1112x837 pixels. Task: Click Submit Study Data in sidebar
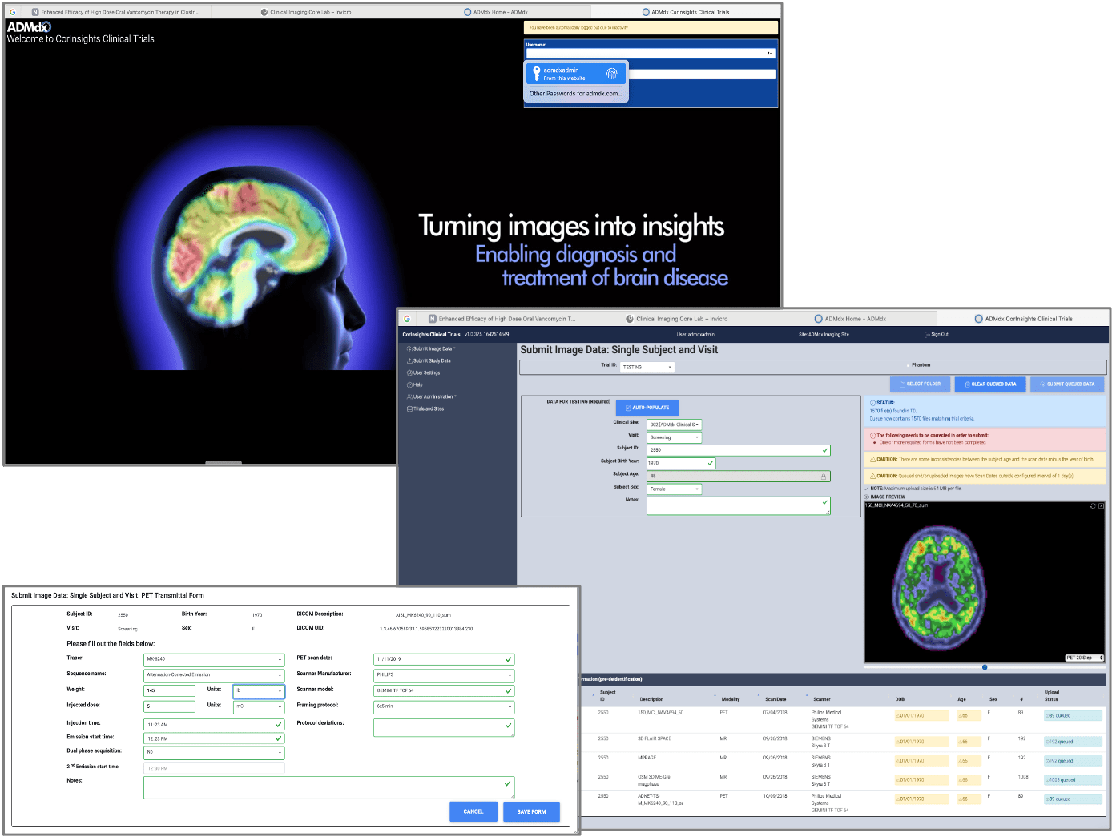(x=431, y=361)
